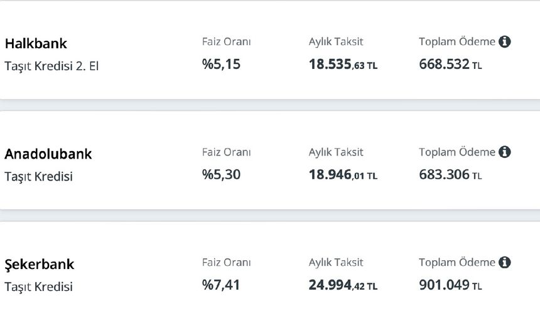Screen dimensions: 540x316
Task: Click the Halkbank Toplam Ödeme info icon
Action: (505, 41)
